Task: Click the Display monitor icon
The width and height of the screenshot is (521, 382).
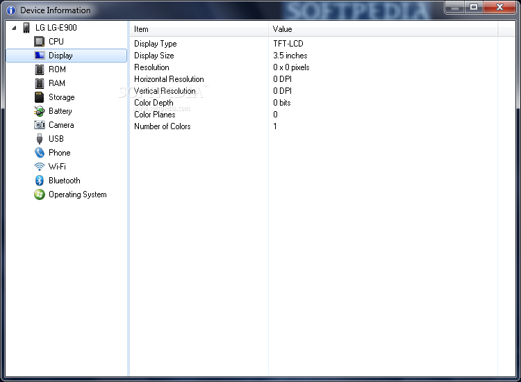Action: tap(39, 56)
